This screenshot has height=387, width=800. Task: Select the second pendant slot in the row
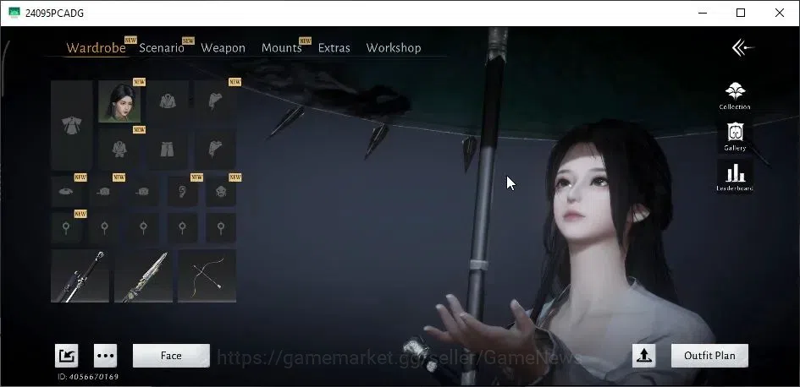pos(105,227)
